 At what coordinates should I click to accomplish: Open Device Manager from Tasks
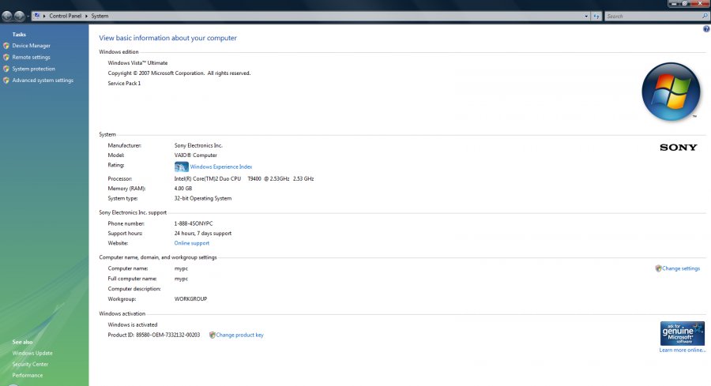32,46
